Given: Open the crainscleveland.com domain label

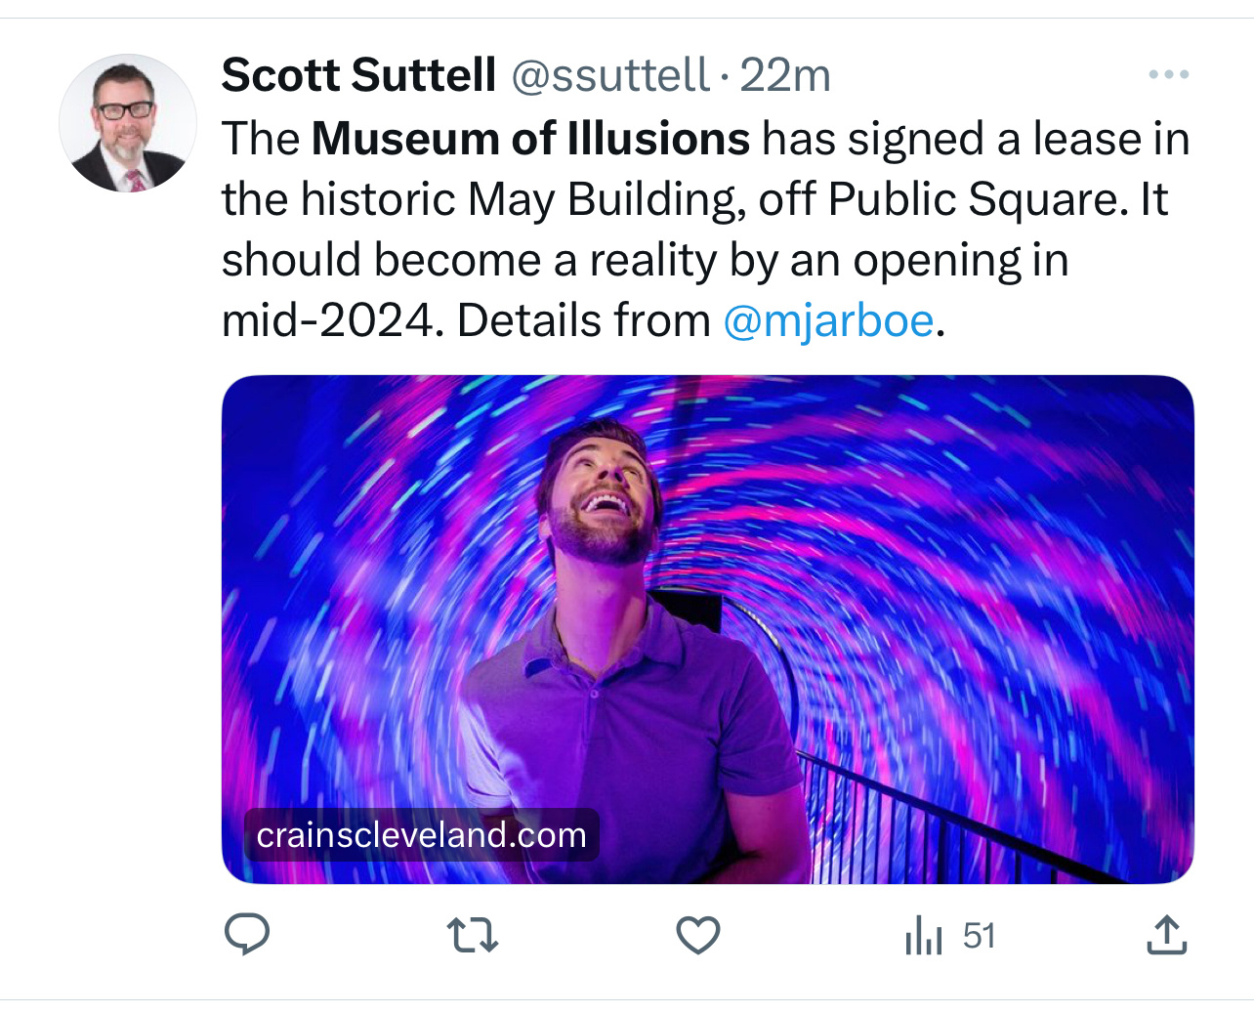Looking at the screenshot, I should (421, 835).
